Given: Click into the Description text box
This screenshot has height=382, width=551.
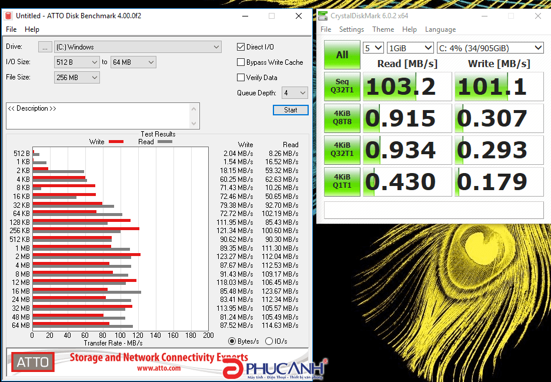Looking at the screenshot, I should (x=98, y=116).
